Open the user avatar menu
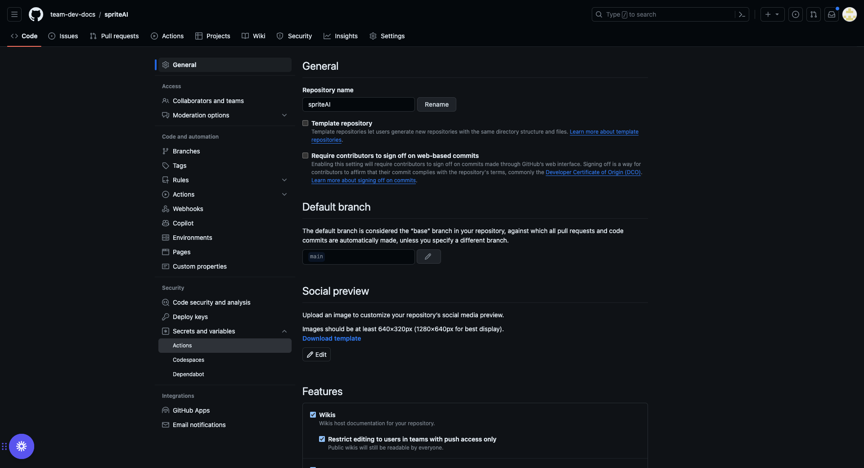864x468 pixels. (850, 14)
